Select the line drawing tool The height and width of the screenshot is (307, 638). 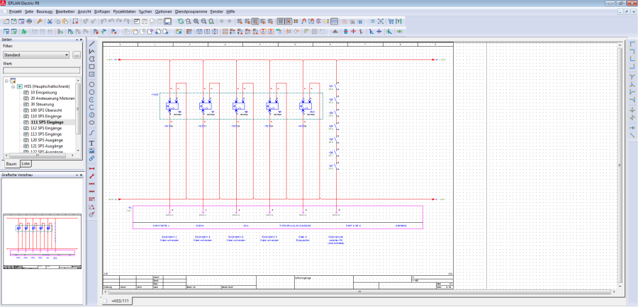(x=91, y=44)
